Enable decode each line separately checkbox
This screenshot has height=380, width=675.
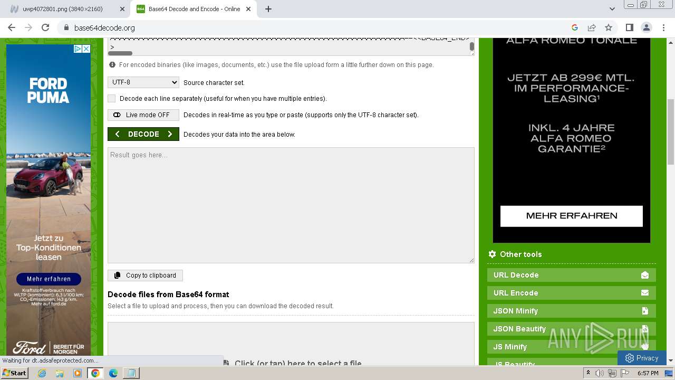(x=111, y=99)
